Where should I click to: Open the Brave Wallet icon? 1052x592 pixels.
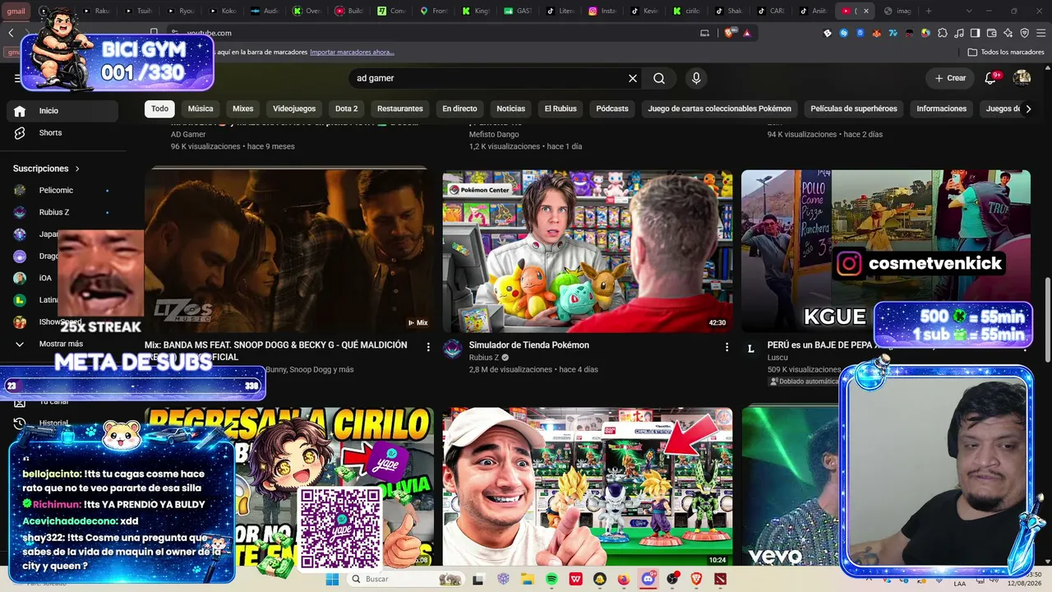[x=992, y=33]
